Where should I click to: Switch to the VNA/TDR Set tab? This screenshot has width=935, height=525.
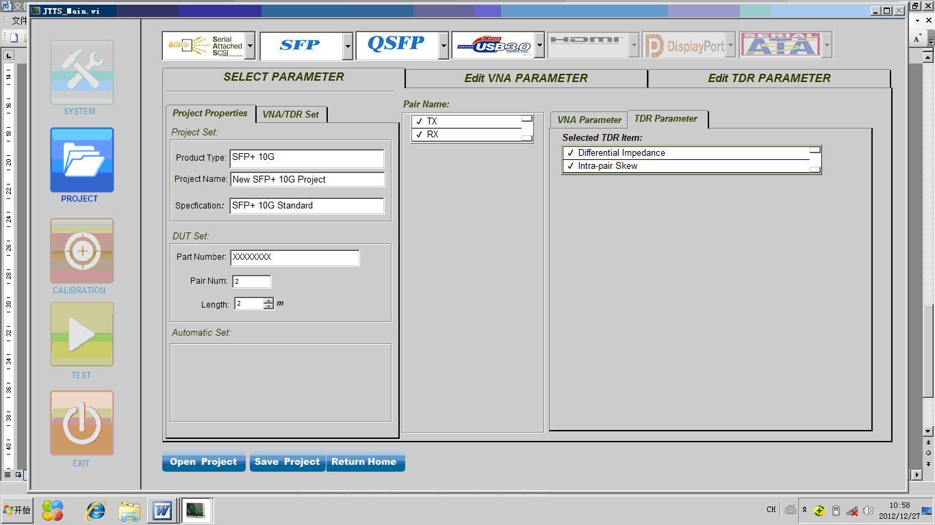[x=291, y=114]
